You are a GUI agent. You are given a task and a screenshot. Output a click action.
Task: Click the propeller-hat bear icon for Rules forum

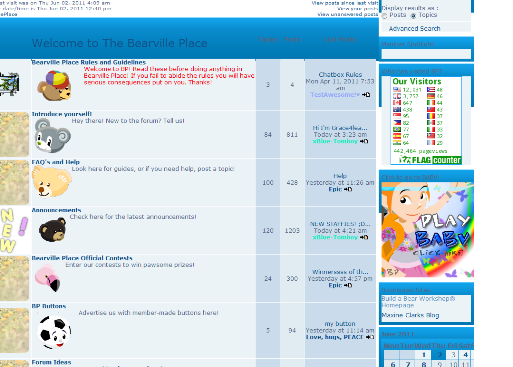(x=54, y=86)
